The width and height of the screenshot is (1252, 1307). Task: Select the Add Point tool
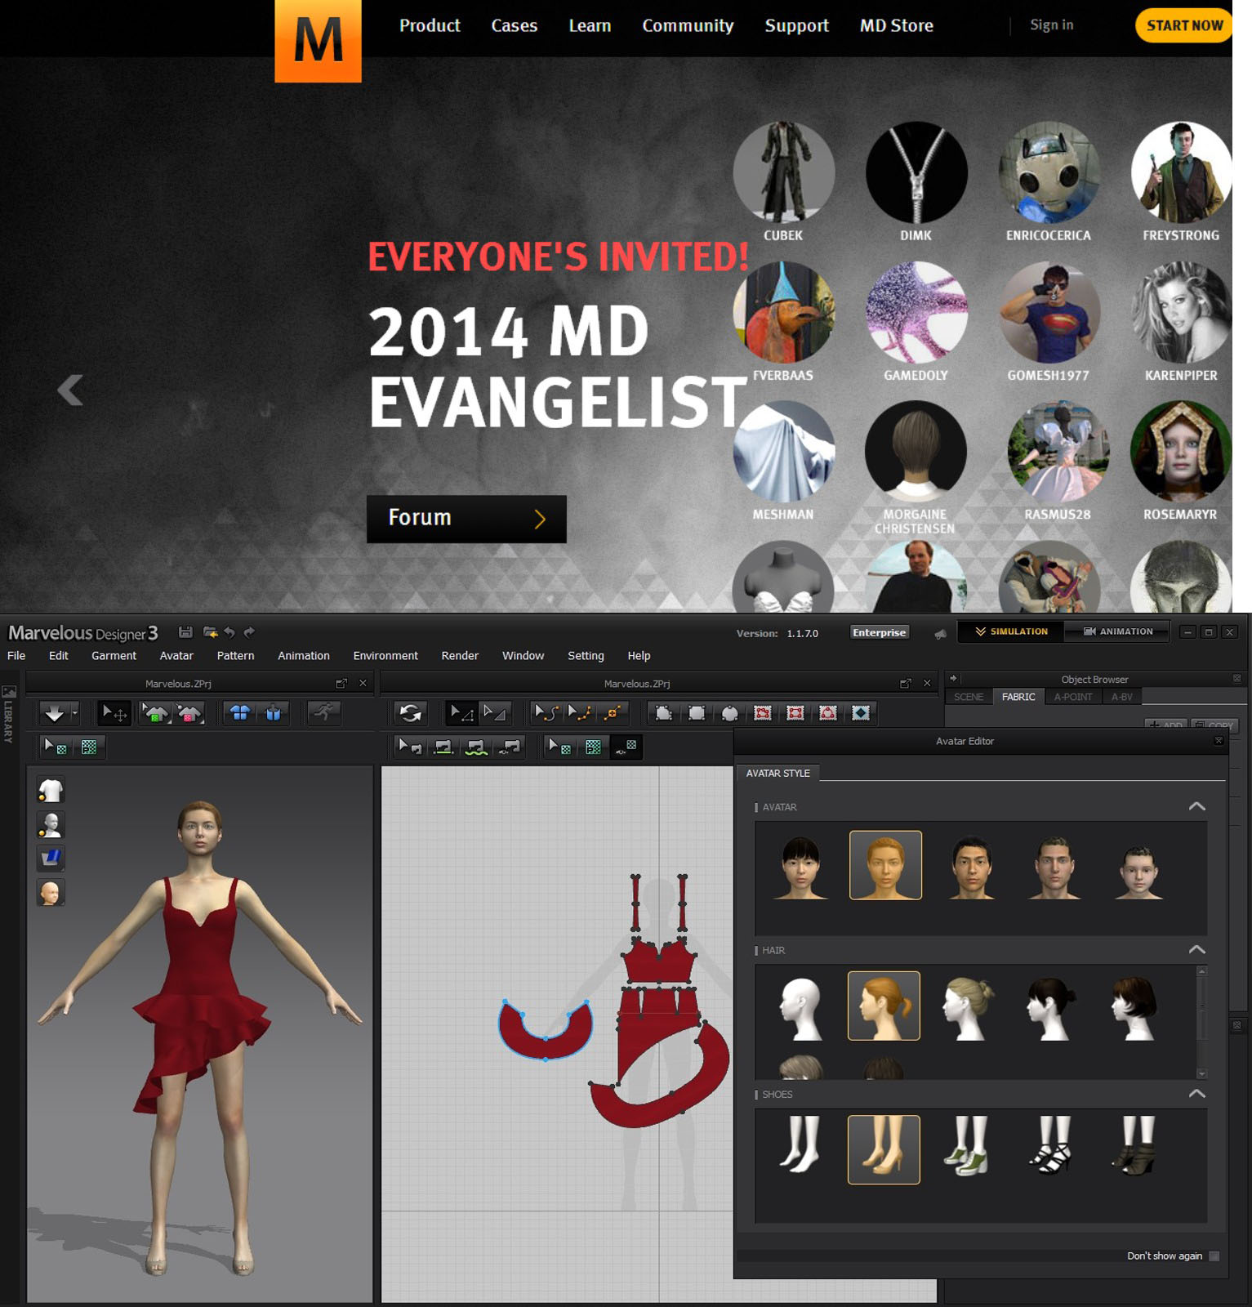pyautogui.click(x=613, y=713)
